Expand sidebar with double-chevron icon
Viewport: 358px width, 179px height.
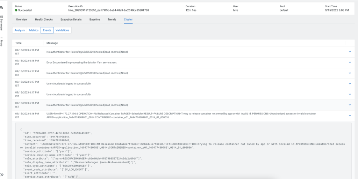tap(2, 174)
